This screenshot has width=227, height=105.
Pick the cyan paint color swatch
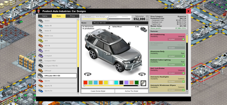116,83
